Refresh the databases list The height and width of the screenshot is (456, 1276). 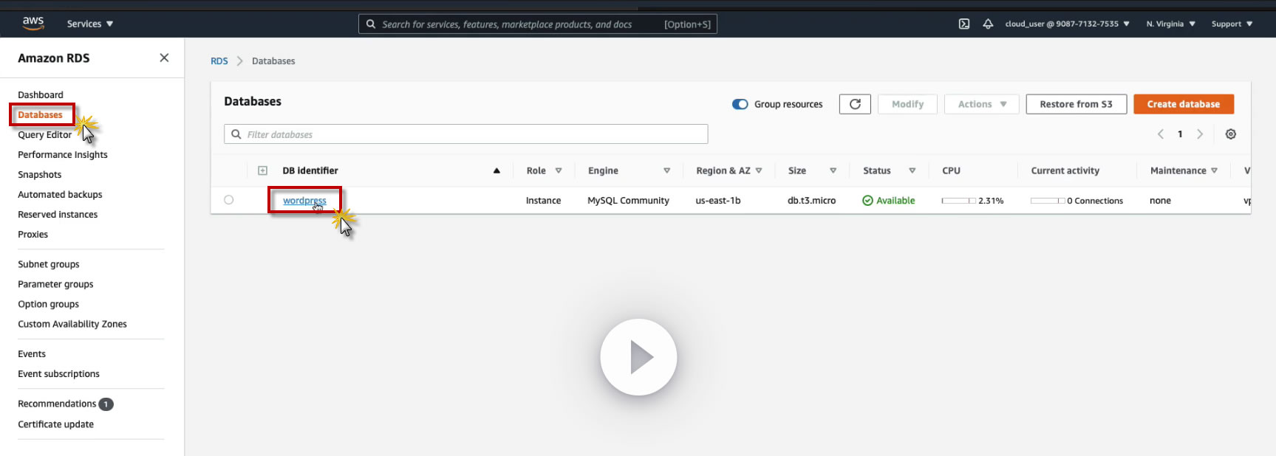pos(855,104)
